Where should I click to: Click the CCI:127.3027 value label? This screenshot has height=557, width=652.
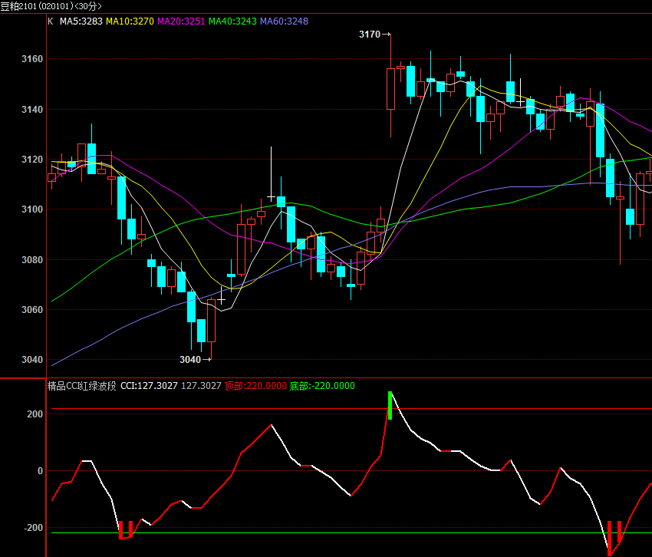pyautogui.click(x=149, y=386)
